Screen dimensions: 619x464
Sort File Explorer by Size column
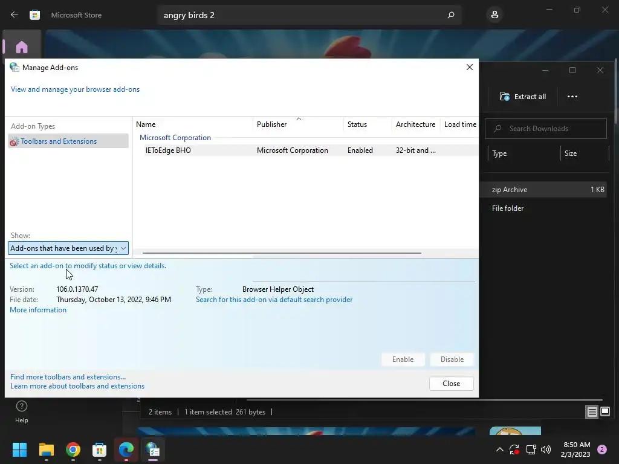click(x=585, y=153)
